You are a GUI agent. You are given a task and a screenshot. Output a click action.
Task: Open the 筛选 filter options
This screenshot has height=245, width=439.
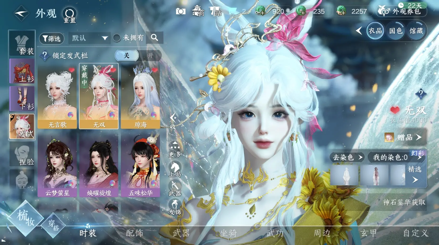52,39
